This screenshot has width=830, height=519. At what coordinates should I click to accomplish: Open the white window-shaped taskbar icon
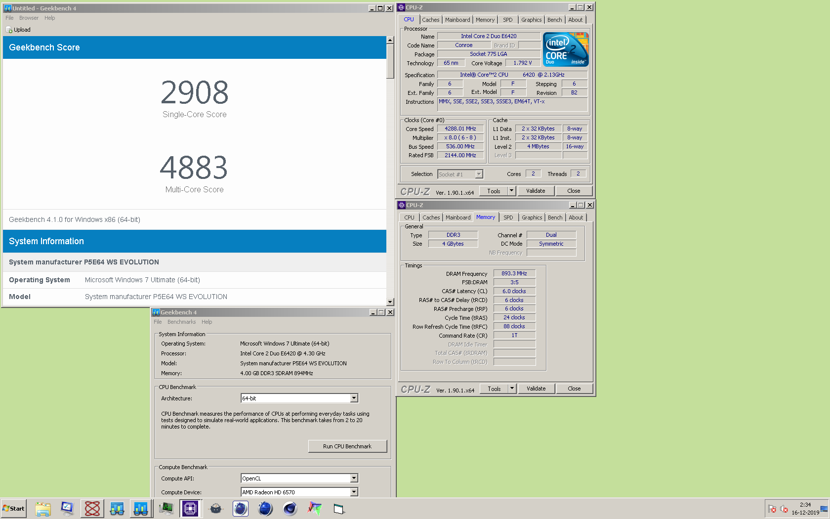click(x=339, y=509)
